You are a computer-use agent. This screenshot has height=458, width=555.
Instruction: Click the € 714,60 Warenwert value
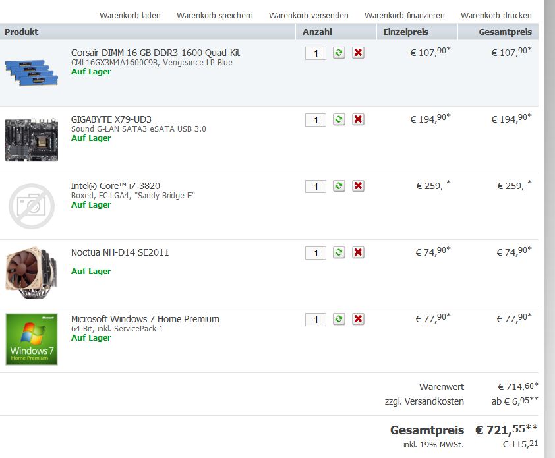(518, 387)
